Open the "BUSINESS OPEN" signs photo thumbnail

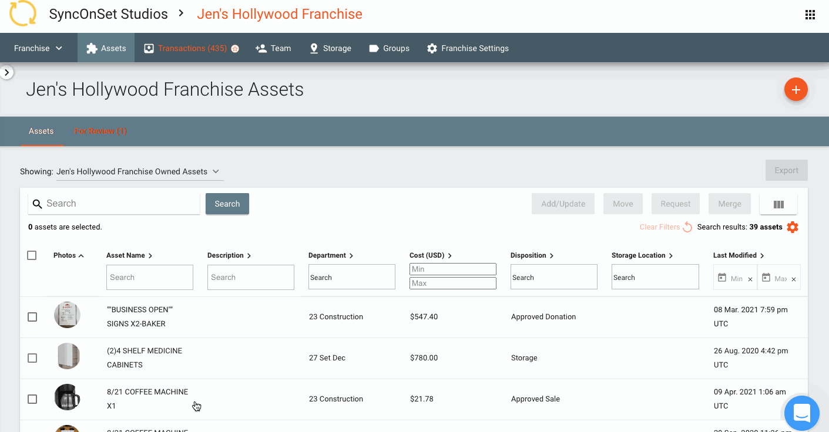pyautogui.click(x=67, y=315)
